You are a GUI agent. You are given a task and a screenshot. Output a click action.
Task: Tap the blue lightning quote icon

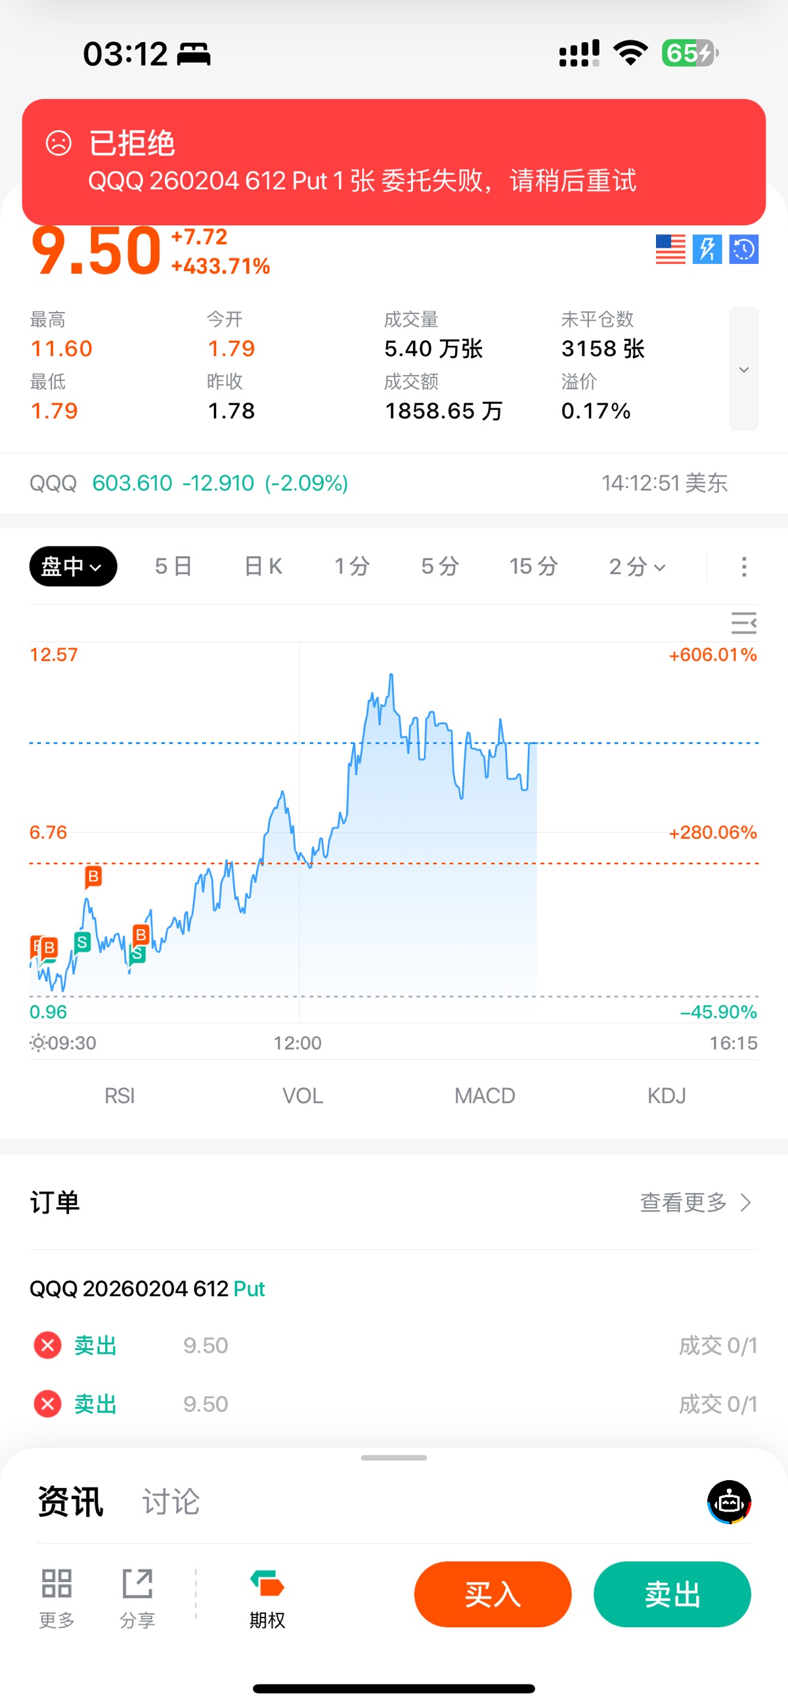point(707,250)
